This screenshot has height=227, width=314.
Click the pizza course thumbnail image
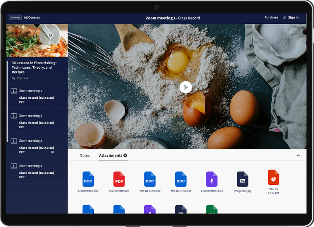[x=37, y=40]
